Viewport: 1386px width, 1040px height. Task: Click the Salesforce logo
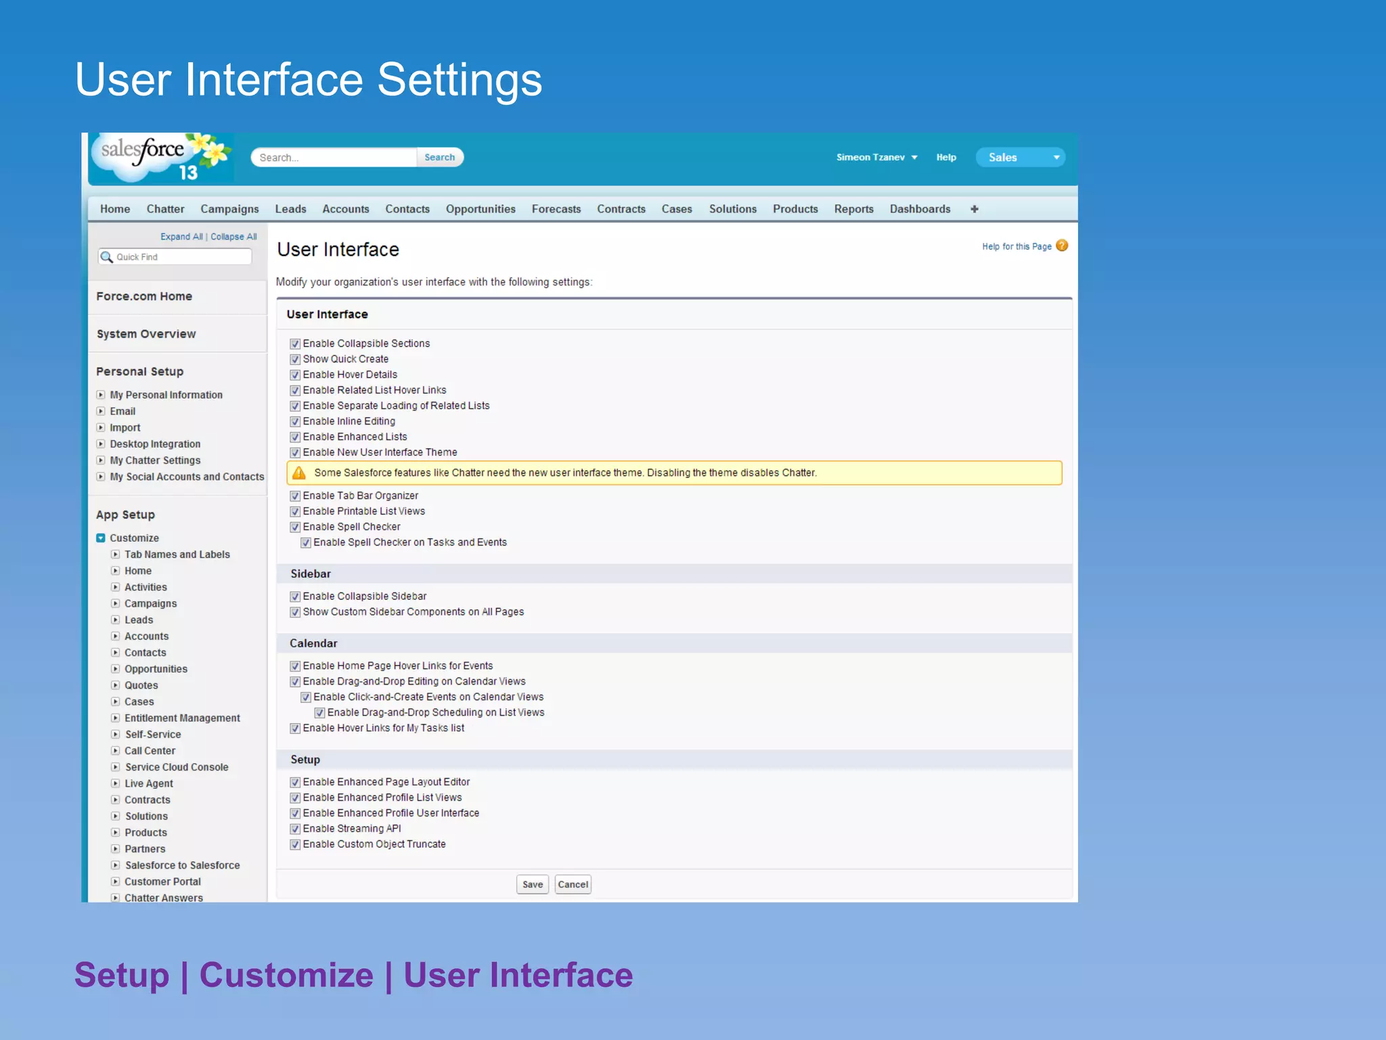162,158
